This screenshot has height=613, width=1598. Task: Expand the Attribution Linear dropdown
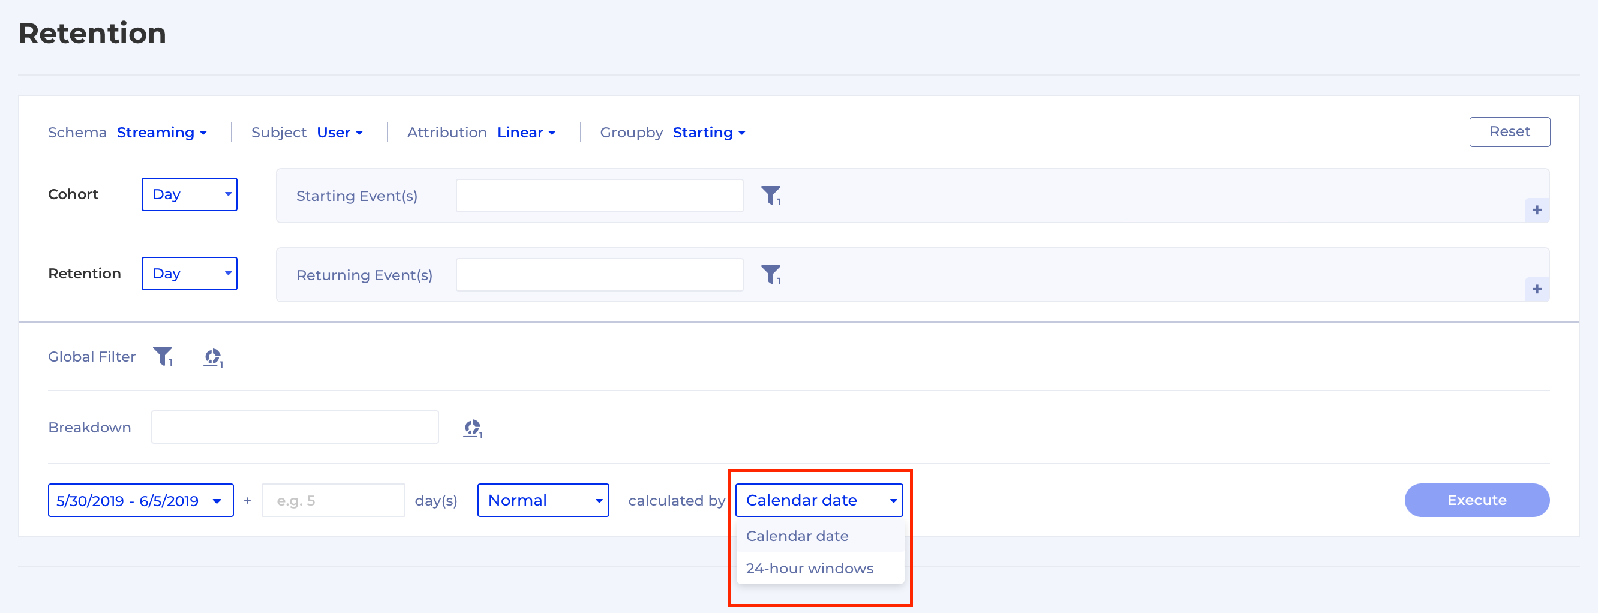click(x=526, y=132)
